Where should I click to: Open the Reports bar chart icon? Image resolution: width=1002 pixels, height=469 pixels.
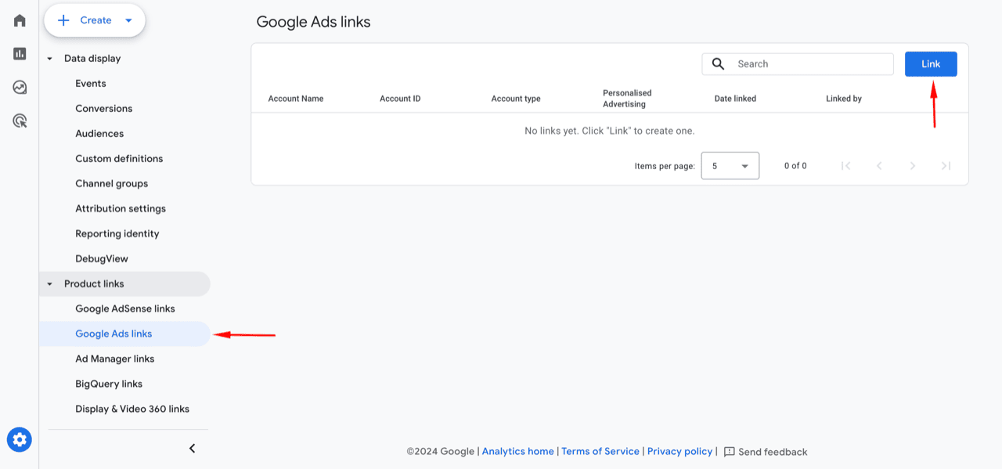coord(20,54)
